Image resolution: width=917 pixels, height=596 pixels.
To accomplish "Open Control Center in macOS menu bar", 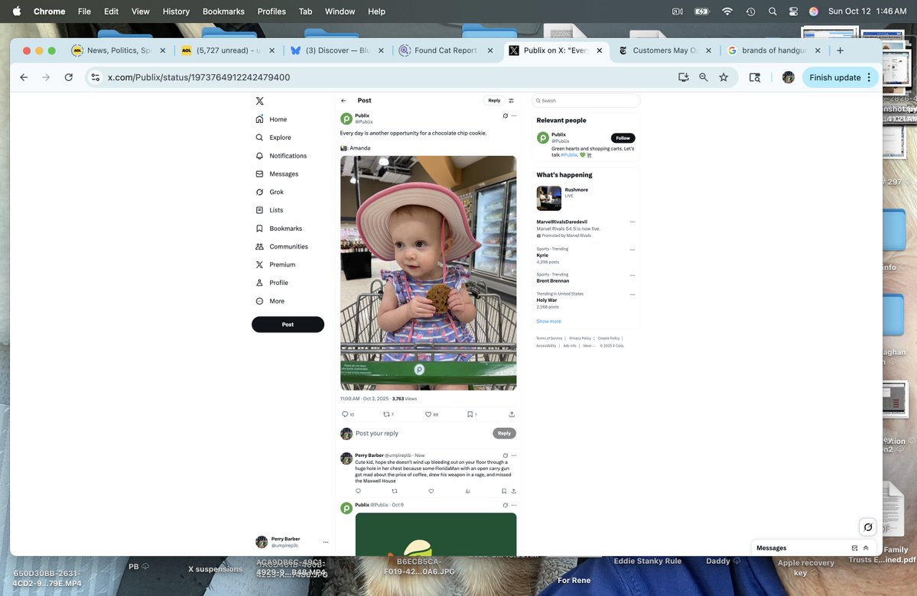I will tap(793, 11).
